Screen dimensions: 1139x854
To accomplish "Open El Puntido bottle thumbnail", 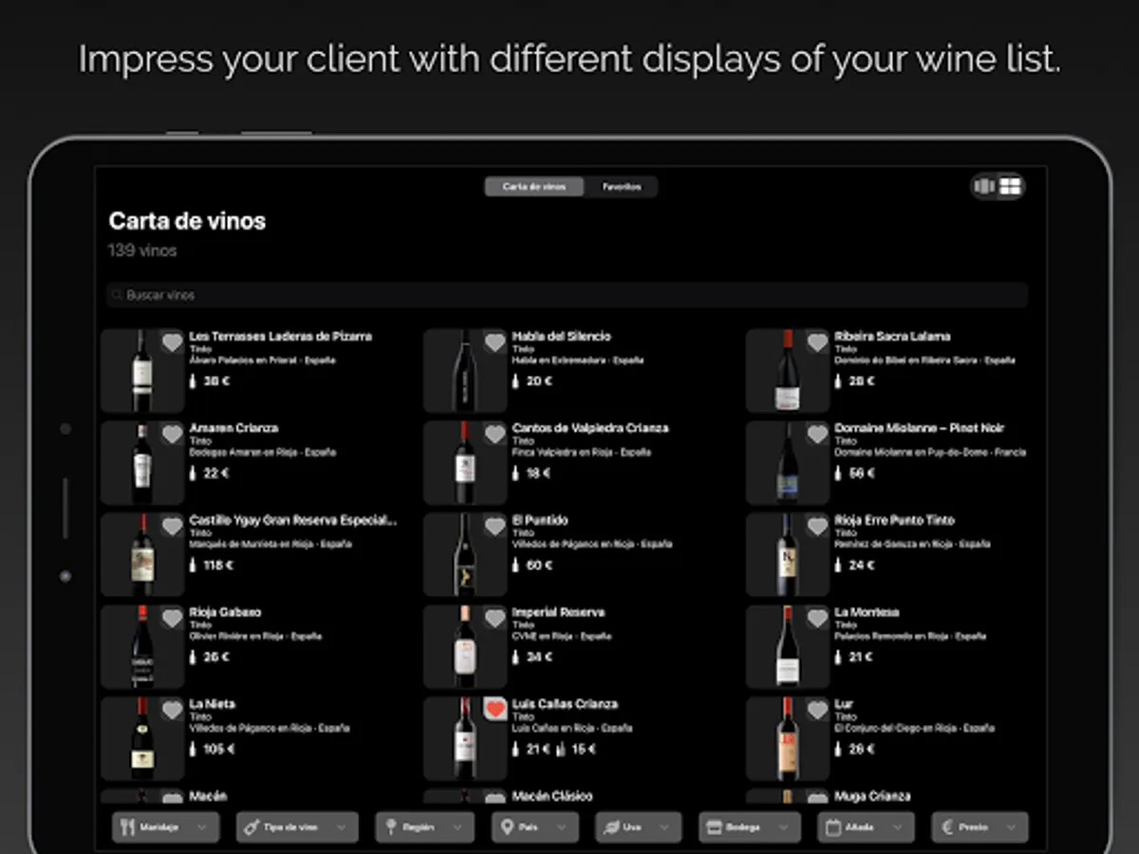I will point(465,554).
